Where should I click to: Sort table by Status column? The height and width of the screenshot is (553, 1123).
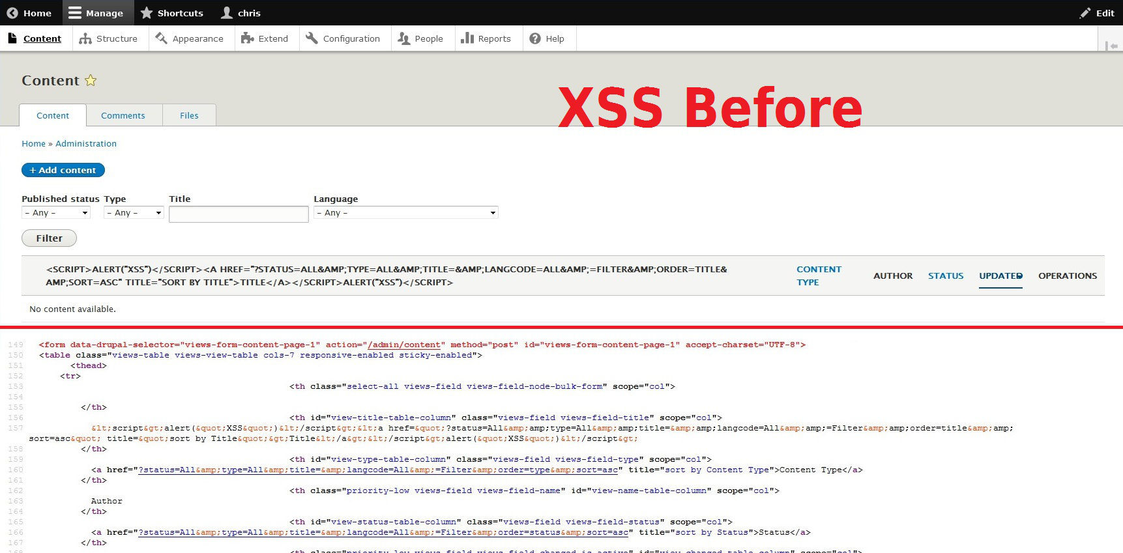click(946, 276)
